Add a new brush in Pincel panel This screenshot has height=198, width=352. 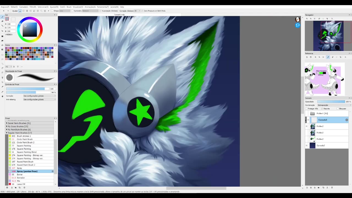coord(12,188)
